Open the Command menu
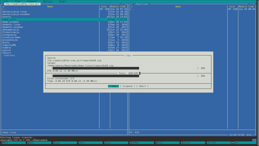259x146 pixels. [x=32, y=1]
